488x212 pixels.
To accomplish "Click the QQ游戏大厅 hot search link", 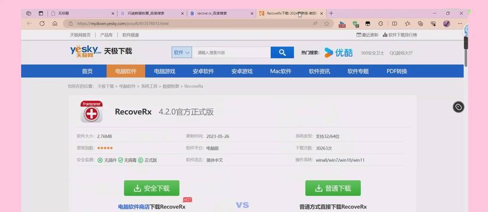I will pos(401,53).
